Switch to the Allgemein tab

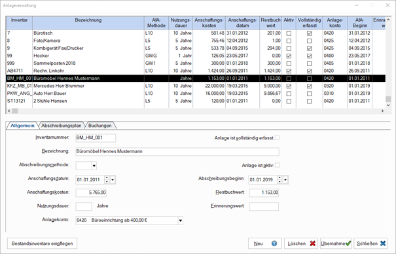pos(22,126)
